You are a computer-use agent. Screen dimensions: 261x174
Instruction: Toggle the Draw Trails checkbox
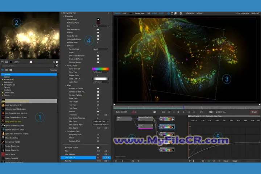pos(98,98)
